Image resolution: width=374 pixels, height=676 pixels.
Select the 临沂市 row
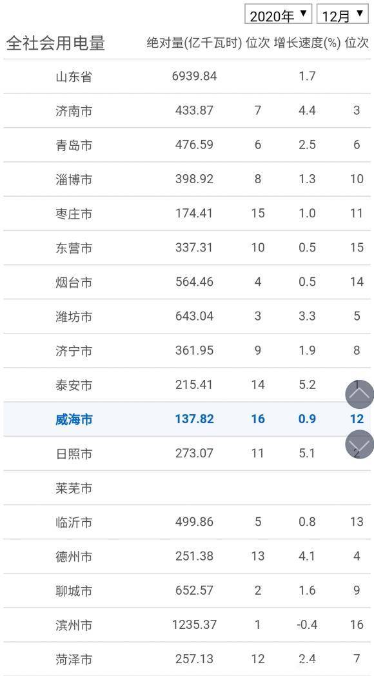pyautogui.click(x=187, y=522)
